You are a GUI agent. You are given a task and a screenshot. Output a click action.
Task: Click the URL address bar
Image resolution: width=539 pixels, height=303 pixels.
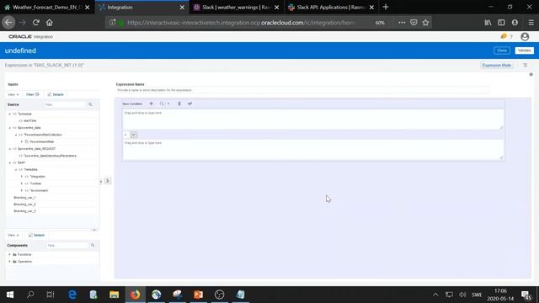241,23
